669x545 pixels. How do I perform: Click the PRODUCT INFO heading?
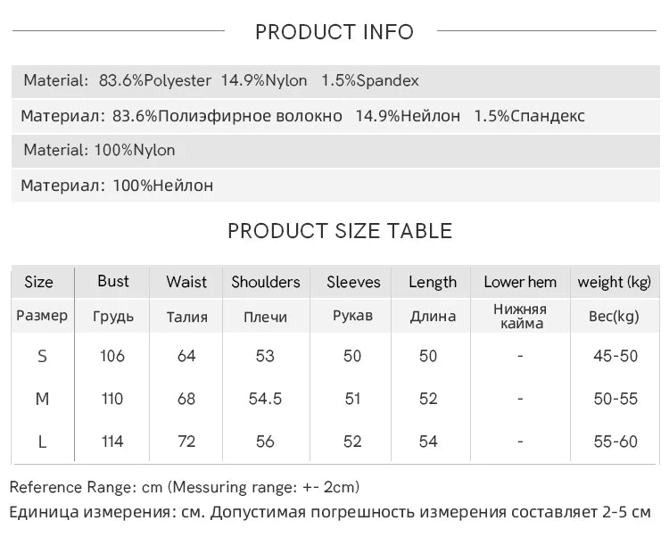pyautogui.click(x=334, y=32)
